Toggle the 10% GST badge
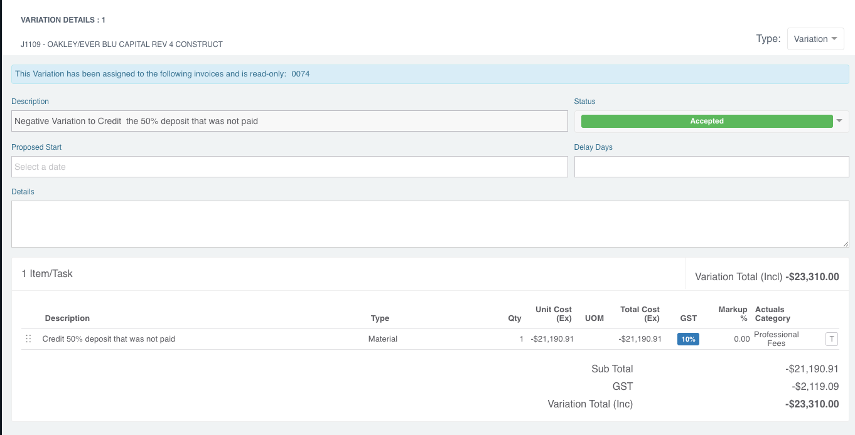 pos(688,339)
